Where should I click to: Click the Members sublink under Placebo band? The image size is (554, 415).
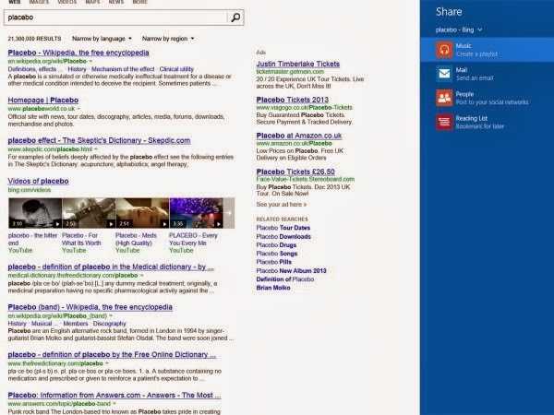[76, 324]
